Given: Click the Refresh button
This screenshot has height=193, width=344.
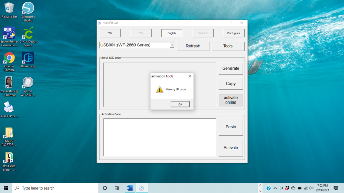Looking at the screenshot, I should coord(193,46).
